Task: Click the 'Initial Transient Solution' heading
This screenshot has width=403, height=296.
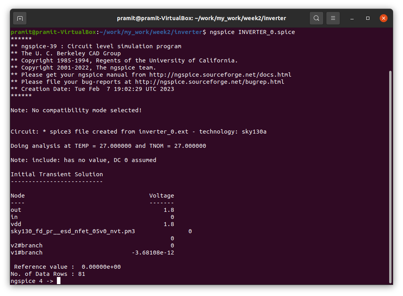Action: 57,174
